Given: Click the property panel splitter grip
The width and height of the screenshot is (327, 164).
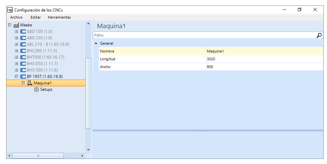Looking at the screenshot, I should pos(203,131).
